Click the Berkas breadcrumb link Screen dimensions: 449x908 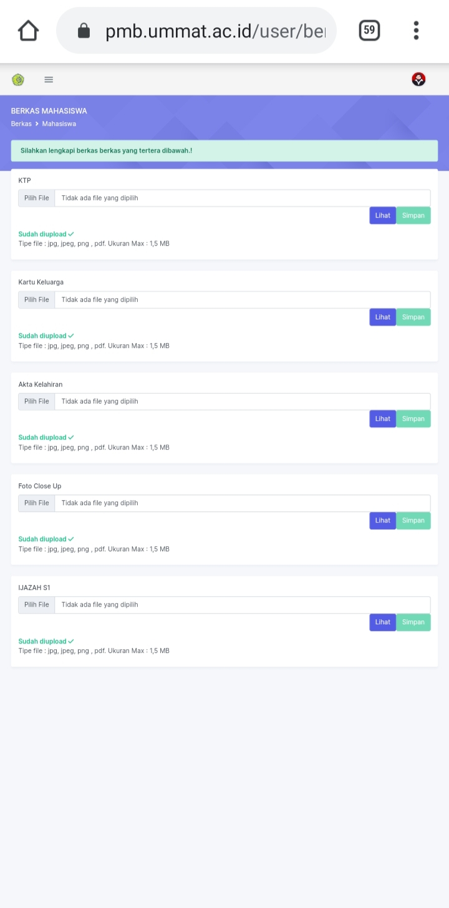(x=21, y=123)
